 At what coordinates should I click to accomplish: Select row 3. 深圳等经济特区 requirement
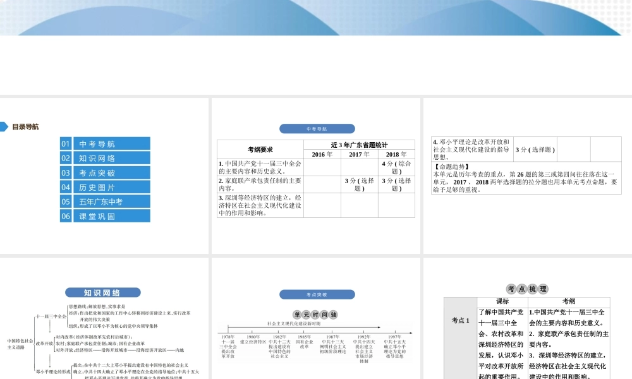[x=260, y=205]
